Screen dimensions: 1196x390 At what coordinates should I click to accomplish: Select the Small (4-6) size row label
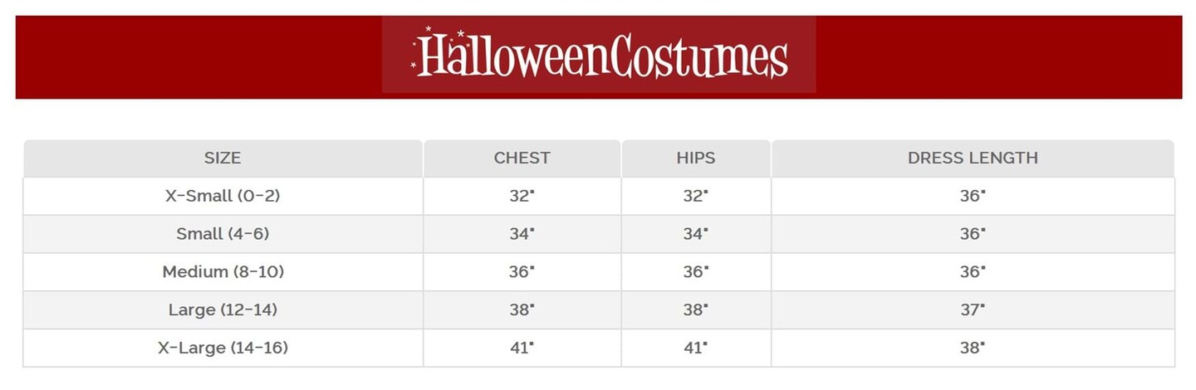[223, 234]
